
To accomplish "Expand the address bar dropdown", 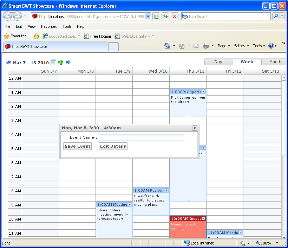I will 148,17.
